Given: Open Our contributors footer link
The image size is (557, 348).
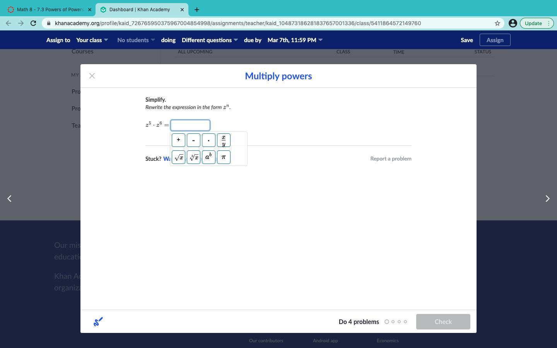Looking at the screenshot, I should tap(266, 341).
